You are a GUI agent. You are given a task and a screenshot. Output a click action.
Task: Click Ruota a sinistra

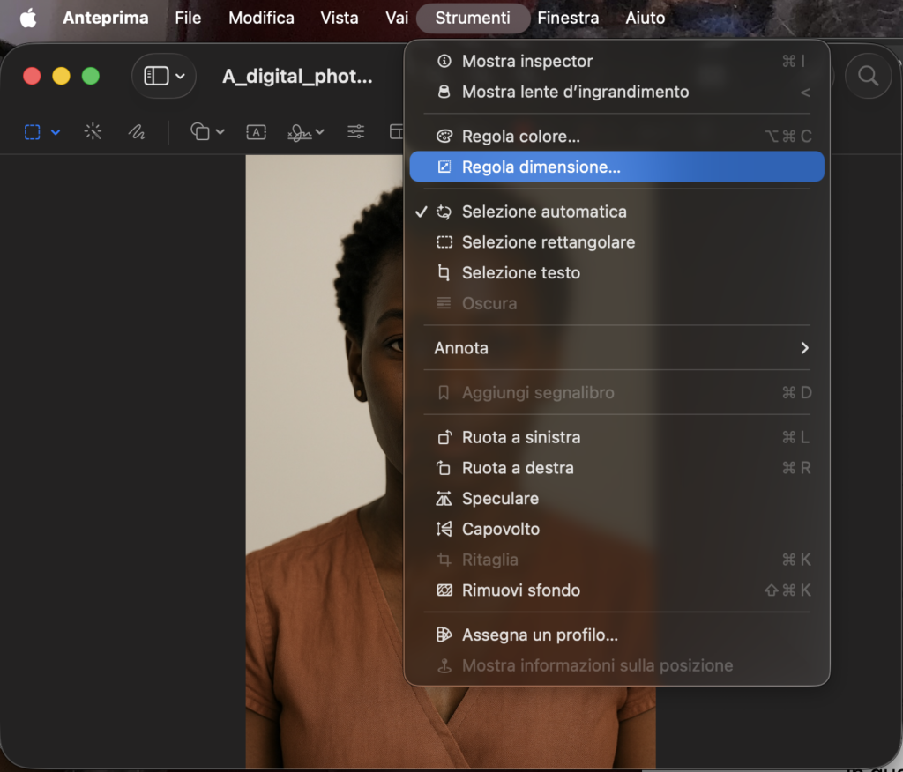[520, 437]
